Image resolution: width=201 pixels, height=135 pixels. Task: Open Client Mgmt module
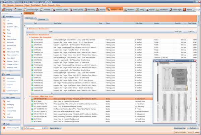click(x=175, y=10)
